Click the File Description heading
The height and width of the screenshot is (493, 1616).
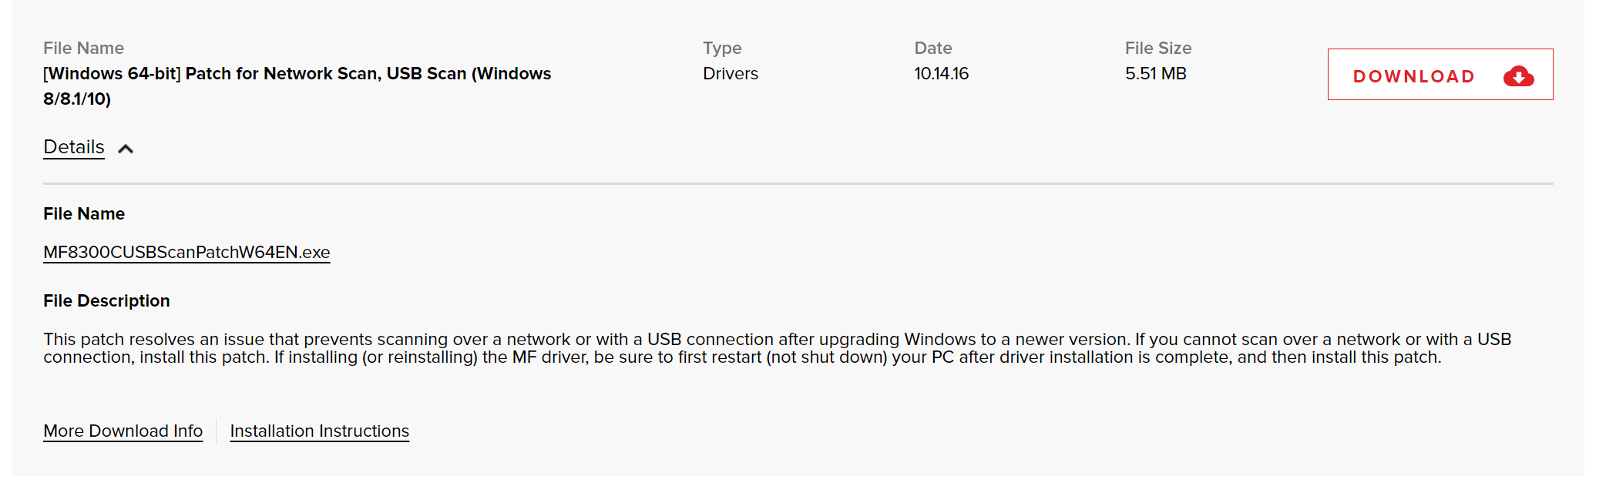point(106,301)
